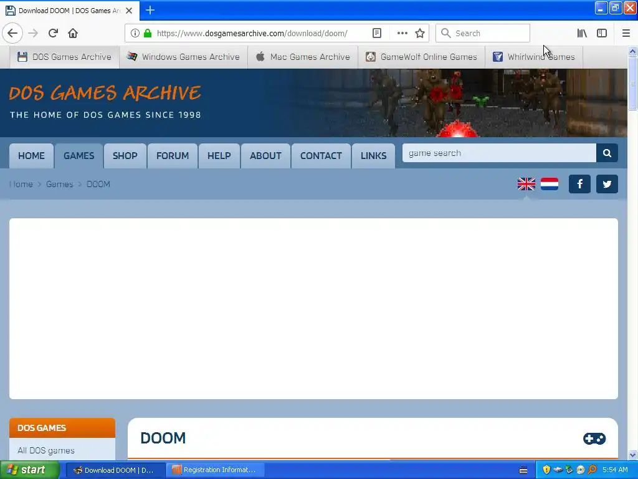The height and width of the screenshot is (479, 638).
Task: Go to HOME navigation tab
Action: point(31,155)
